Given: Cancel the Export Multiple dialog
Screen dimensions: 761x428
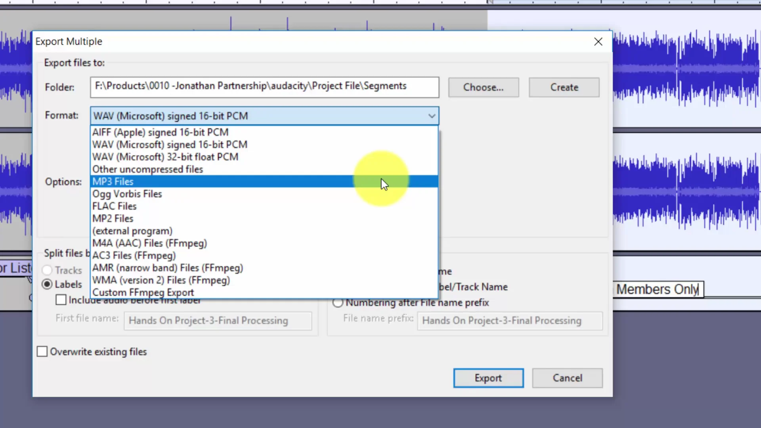Looking at the screenshot, I should [x=568, y=378].
